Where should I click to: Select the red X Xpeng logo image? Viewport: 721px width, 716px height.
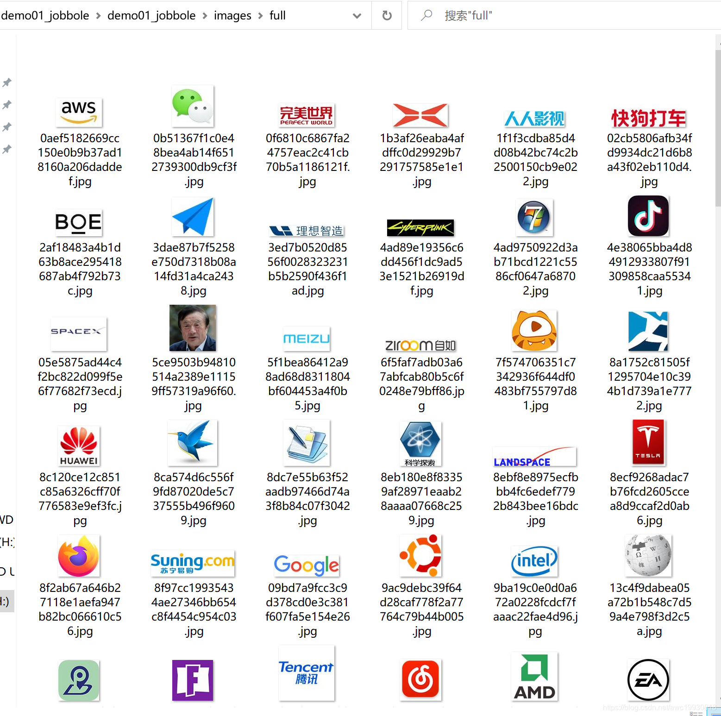click(420, 115)
